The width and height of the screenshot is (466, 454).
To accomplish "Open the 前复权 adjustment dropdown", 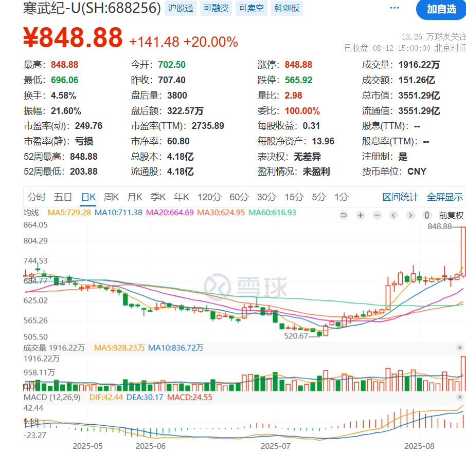I will click(451, 215).
